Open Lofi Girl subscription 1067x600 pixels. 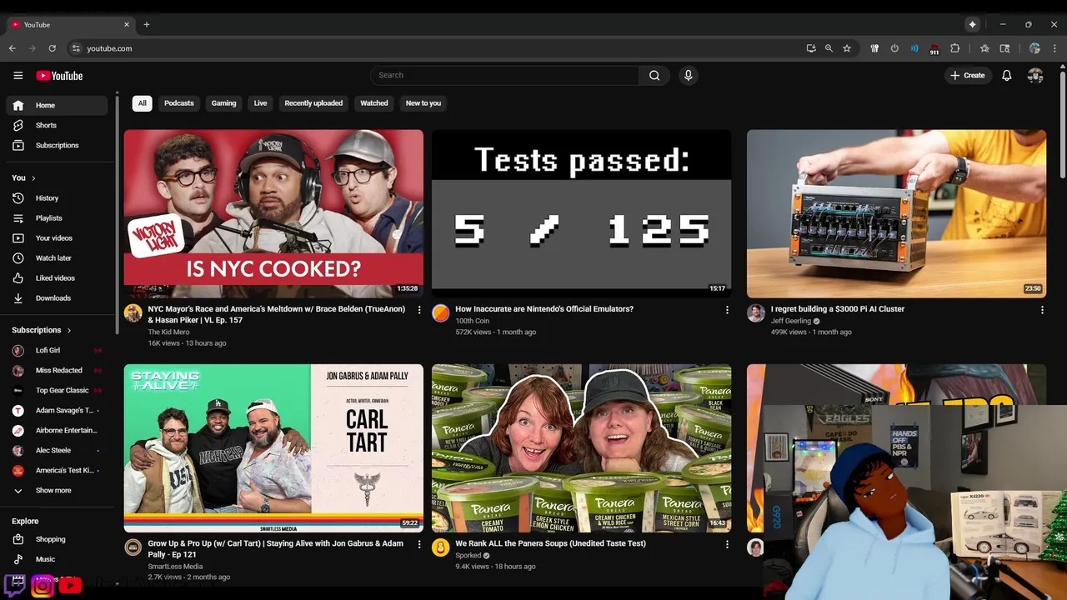(57, 350)
